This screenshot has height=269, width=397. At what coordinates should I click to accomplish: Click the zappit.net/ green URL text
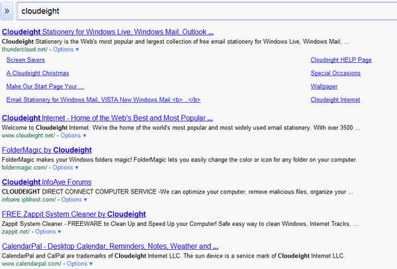(x=16, y=232)
